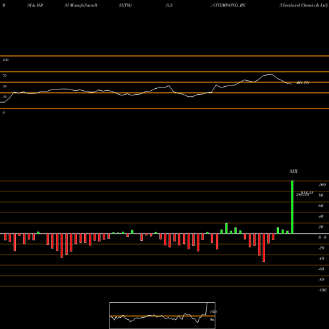
Task: Click the -60 label on MR axis
Action: pos(321,269)
